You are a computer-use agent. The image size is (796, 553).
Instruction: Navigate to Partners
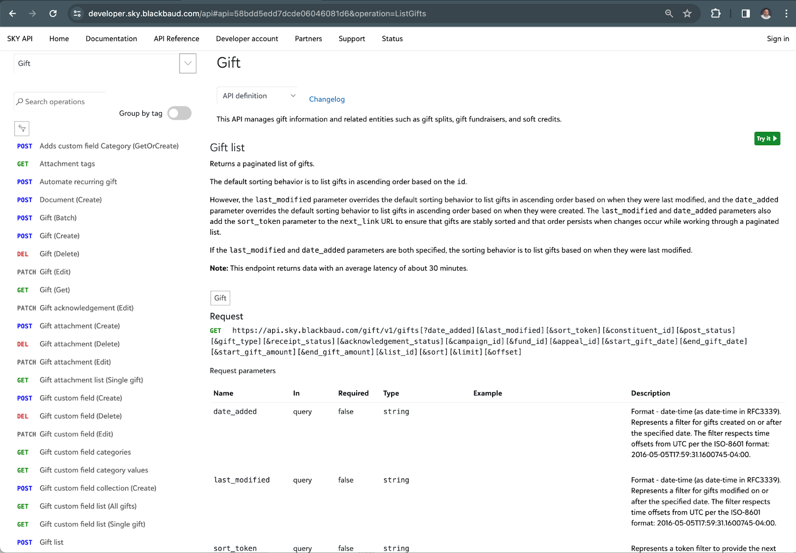308,38
